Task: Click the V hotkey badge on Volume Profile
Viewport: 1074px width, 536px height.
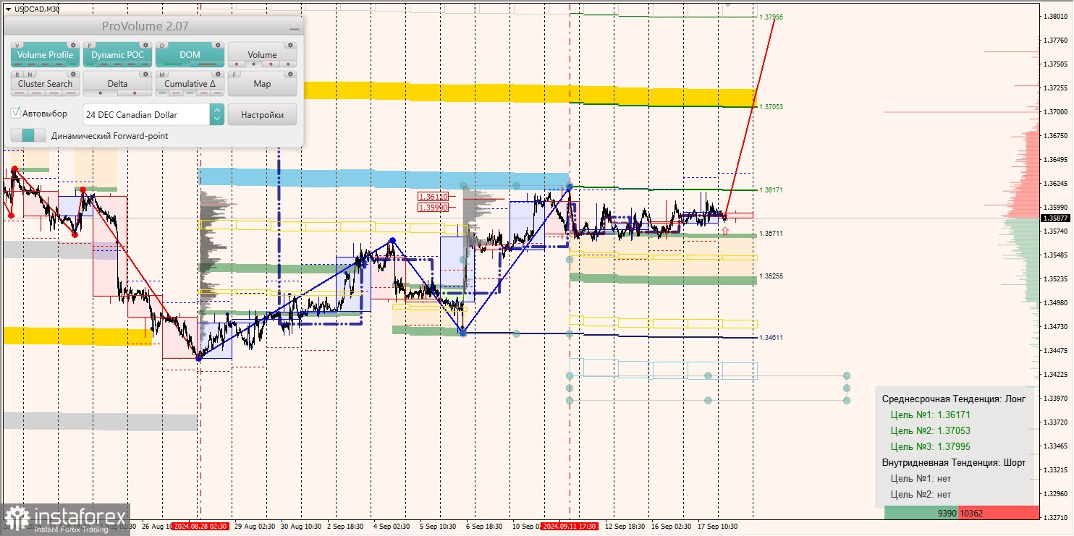Action: pos(17,45)
